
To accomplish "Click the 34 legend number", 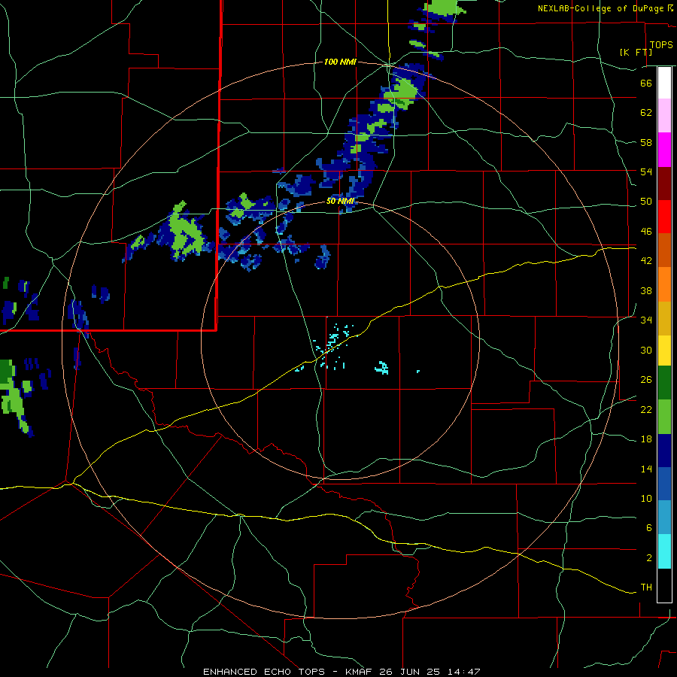I will pyautogui.click(x=646, y=320).
